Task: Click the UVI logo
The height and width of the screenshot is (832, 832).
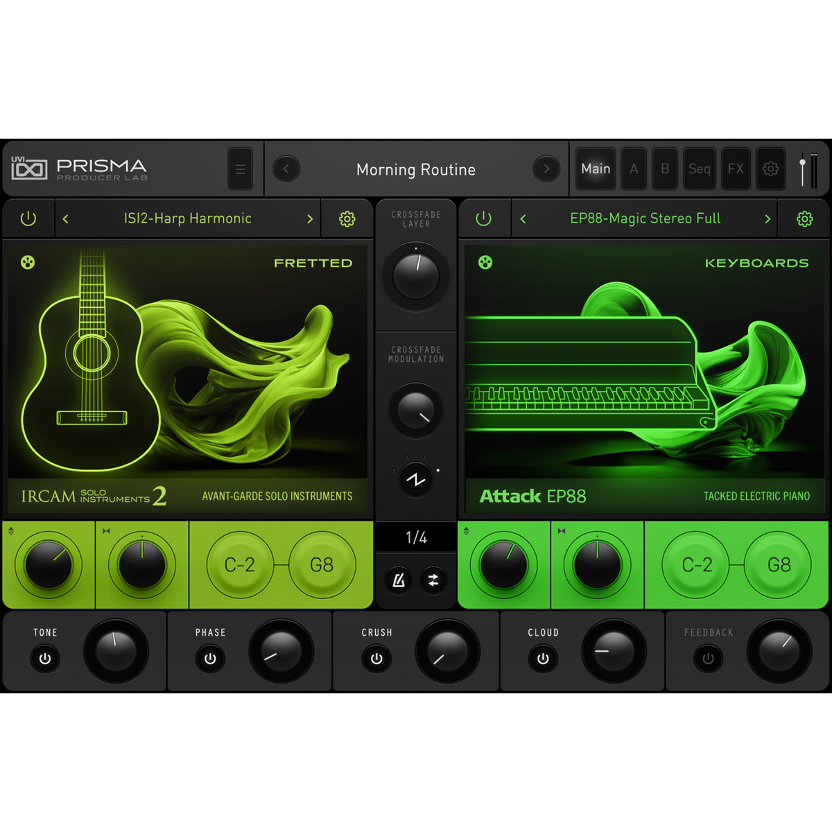Action: (29, 168)
